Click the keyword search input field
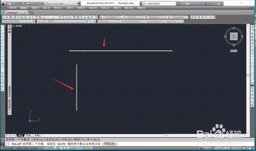 coord(159,4)
